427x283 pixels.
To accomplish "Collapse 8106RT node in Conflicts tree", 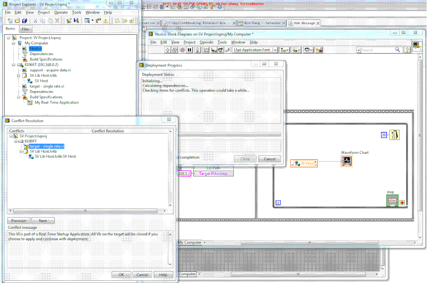I will (16, 141).
